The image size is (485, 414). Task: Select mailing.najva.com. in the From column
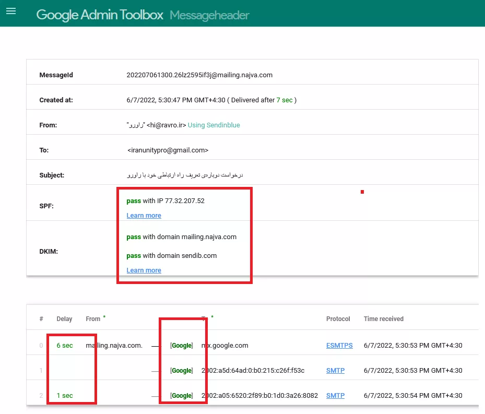(x=114, y=345)
